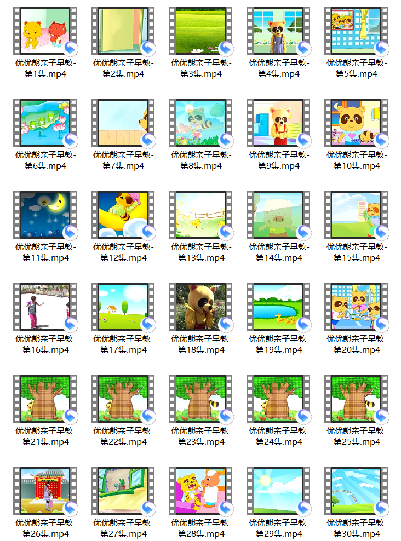Click the 第27集.mp4 window scene thumbnail
Screen dimensions: 401x541
(123, 491)
